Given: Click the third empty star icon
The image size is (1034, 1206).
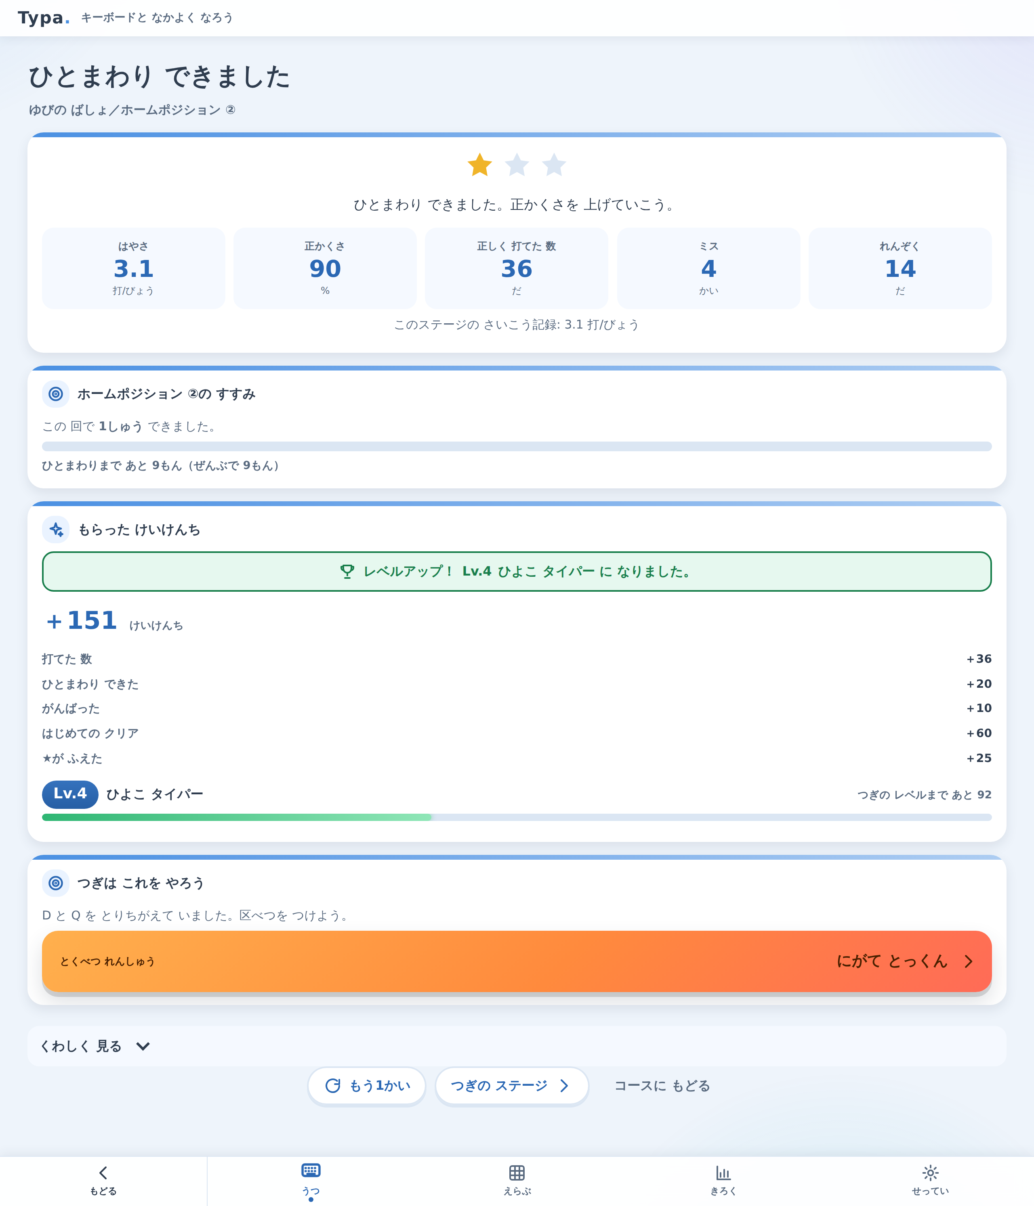Looking at the screenshot, I should pos(554,165).
